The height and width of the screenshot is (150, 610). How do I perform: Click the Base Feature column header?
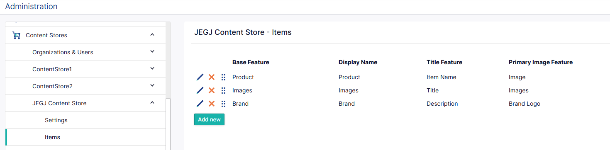251,62
